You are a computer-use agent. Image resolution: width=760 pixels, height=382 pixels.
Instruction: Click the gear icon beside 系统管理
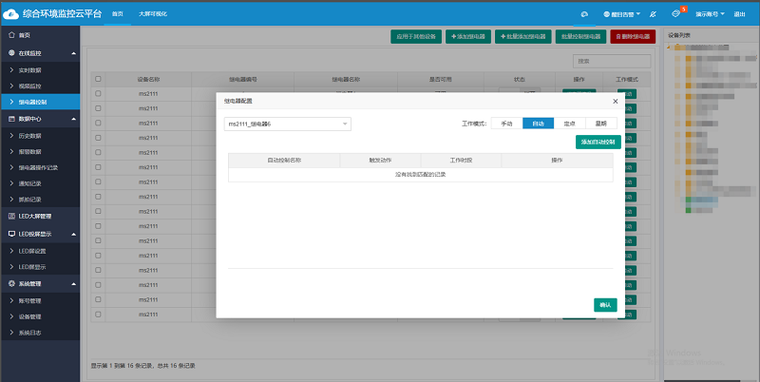coord(11,283)
